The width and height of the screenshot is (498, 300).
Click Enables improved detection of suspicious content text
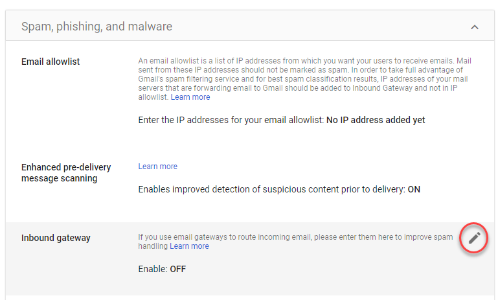[x=271, y=189]
